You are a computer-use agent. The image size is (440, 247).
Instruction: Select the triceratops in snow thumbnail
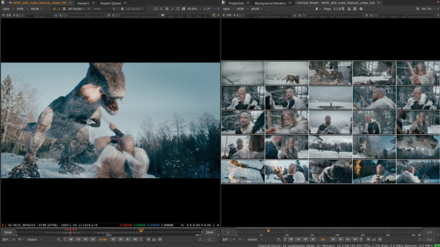click(287, 73)
